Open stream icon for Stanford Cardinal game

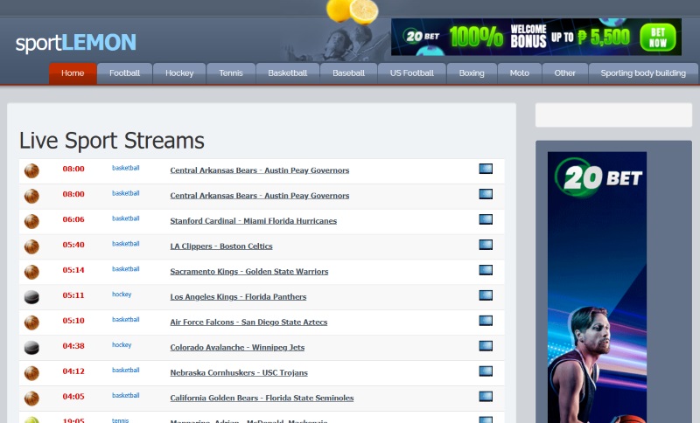pyautogui.click(x=486, y=219)
